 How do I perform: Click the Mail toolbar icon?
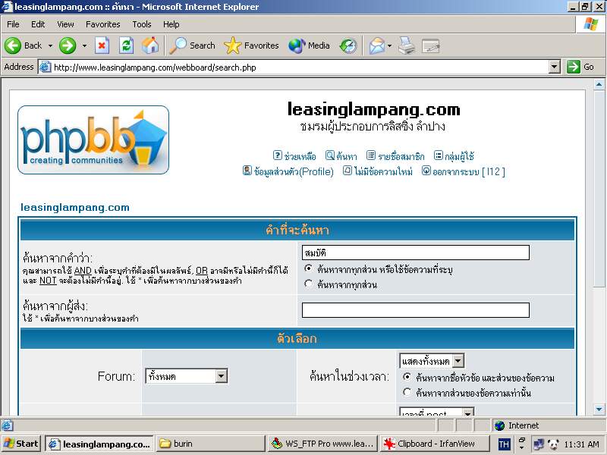[377, 45]
